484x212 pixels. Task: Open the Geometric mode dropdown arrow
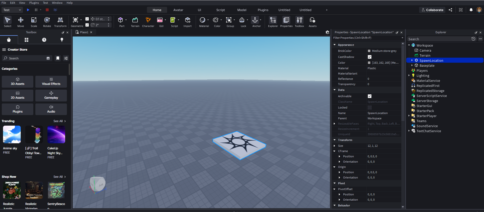81,20
